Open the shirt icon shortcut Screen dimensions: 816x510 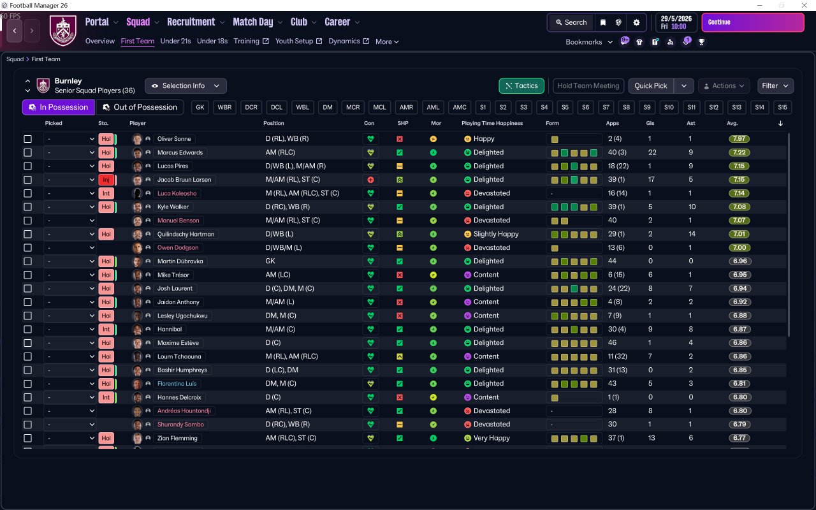coord(639,42)
